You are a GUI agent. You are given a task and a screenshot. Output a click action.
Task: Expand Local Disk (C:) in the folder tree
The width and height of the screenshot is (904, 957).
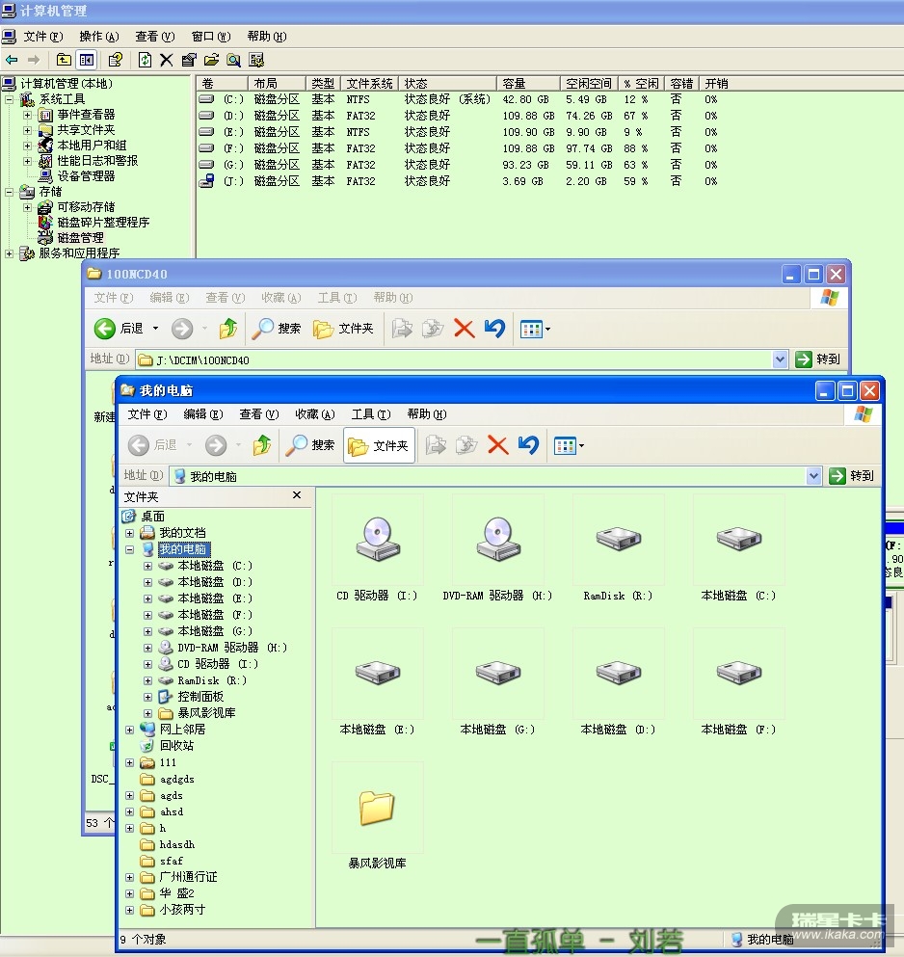point(147,566)
